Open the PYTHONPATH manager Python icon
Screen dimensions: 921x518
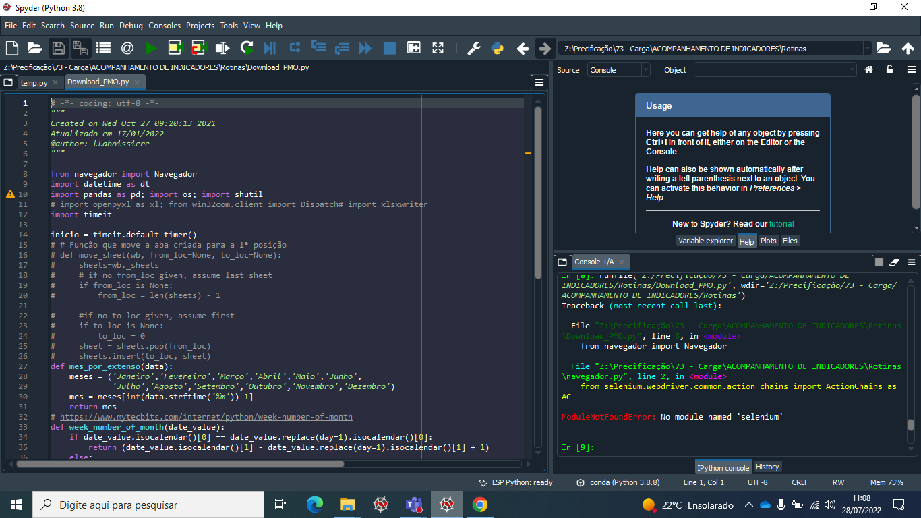[498, 48]
